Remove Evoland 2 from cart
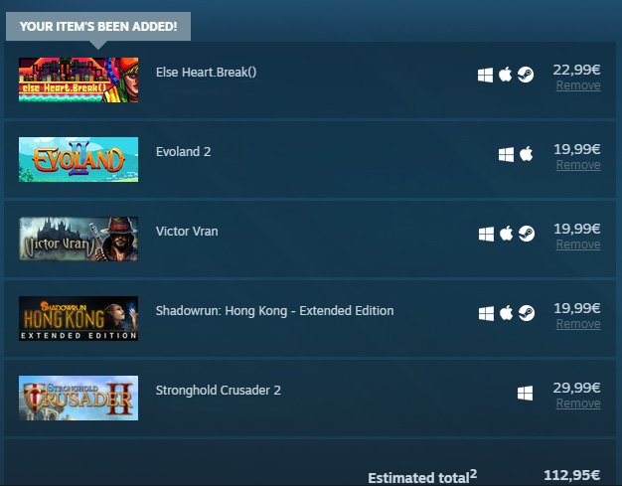622x486 pixels. point(578,165)
